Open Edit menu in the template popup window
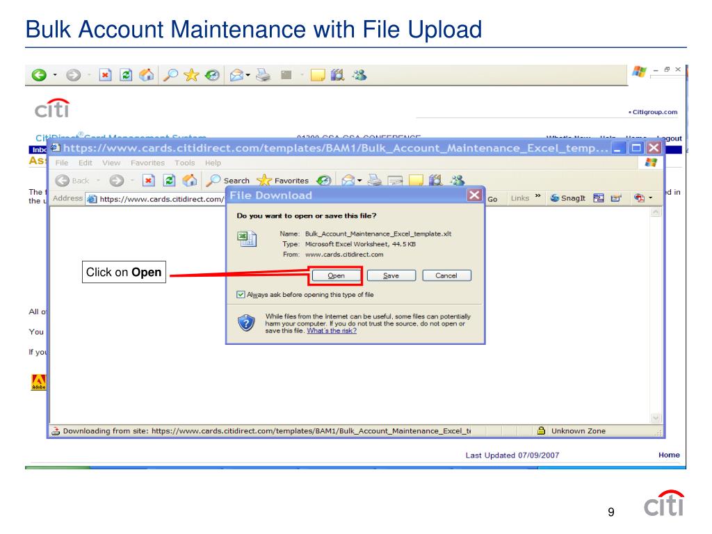Image resolution: width=712 pixels, height=534 pixels. pos(86,163)
